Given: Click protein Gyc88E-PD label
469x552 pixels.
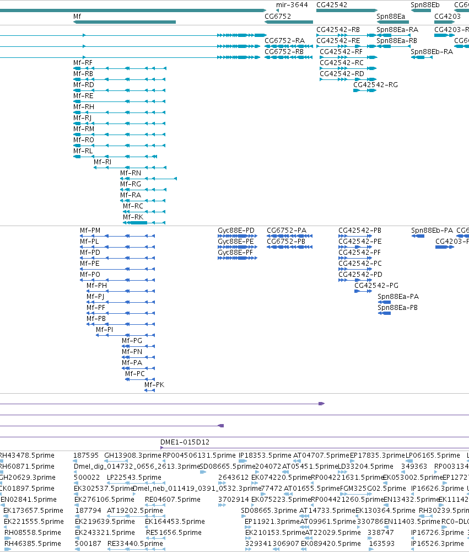Looking at the screenshot, I should click(236, 231).
